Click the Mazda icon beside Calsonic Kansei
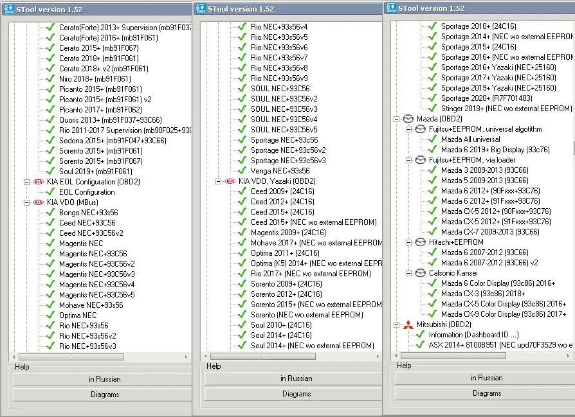The image size is (575, 417). click(420, 273)
